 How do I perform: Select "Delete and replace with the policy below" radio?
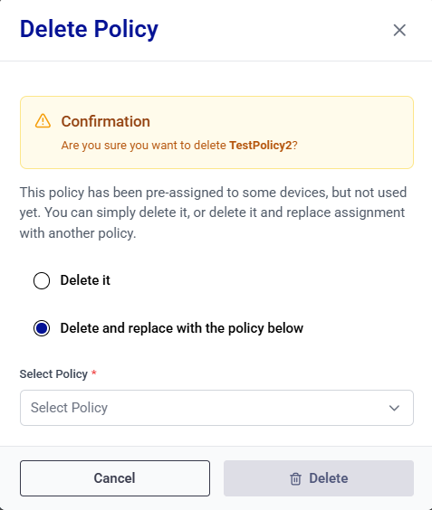pyautogui.click(x=42, y=328)
